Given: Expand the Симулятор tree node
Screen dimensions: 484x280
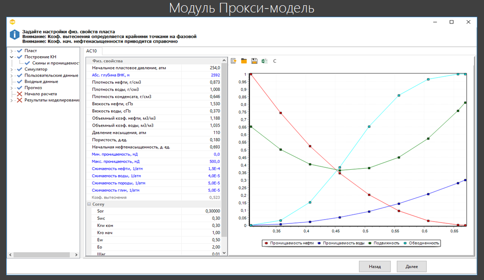Looking at the screenshot, I should (12, 70).
